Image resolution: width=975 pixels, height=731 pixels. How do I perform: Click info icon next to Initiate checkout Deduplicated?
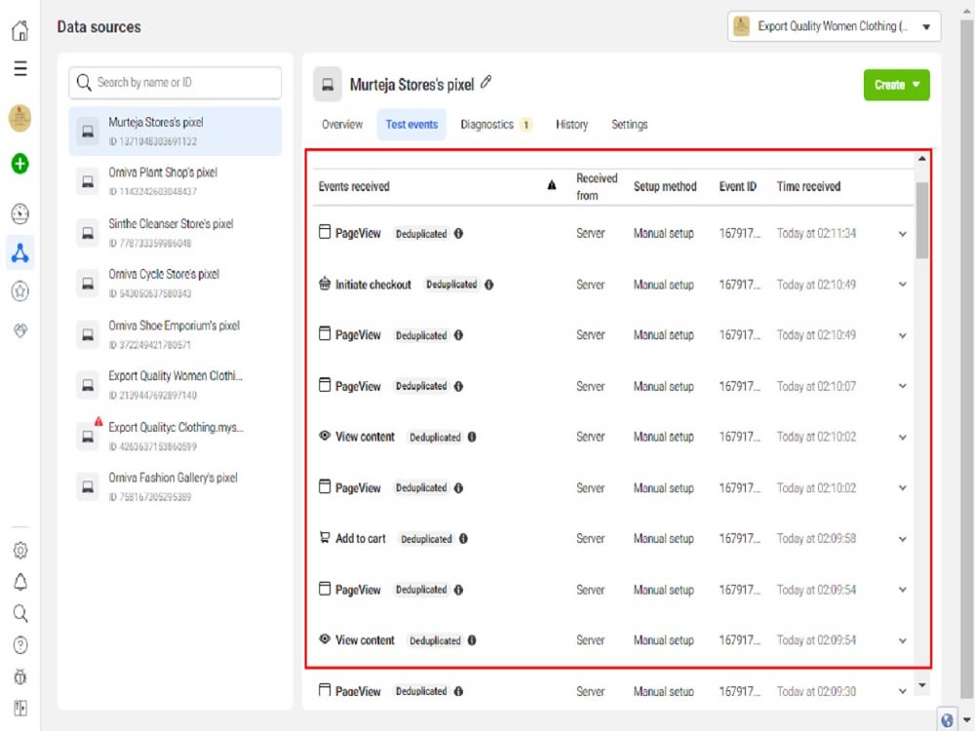tap(488, 285)
